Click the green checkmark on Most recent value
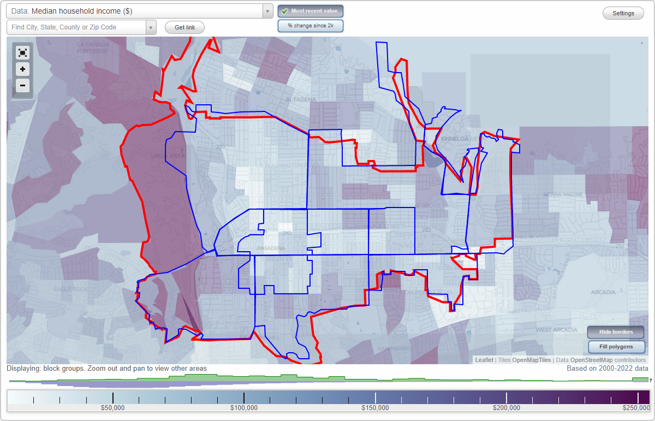The image size is (655, 421). 285,10
